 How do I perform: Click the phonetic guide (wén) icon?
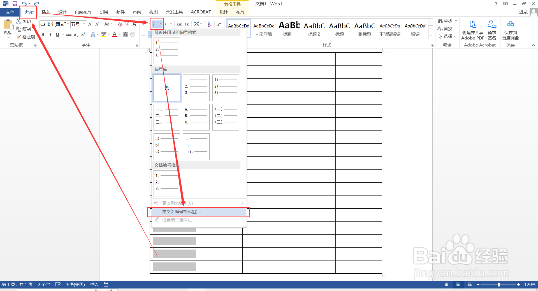(127, 24)
